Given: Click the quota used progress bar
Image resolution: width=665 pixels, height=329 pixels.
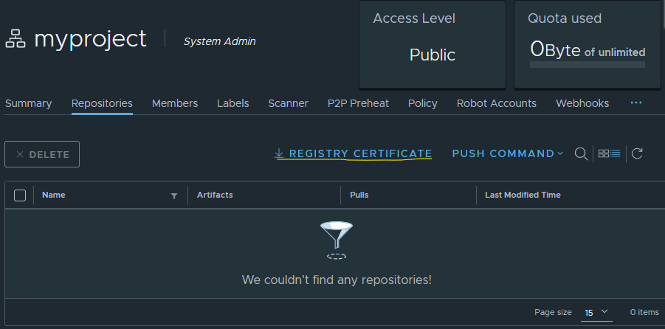Looking at the screenshot, I should click(587, 65).
